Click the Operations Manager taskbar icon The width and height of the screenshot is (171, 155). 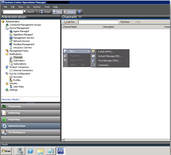60,151
